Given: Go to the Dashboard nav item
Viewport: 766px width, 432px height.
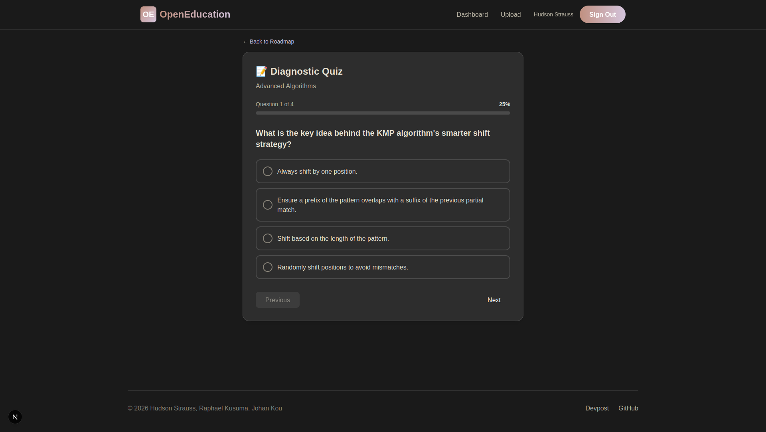Looking at the screenshot, I should [x=472, y=14].
